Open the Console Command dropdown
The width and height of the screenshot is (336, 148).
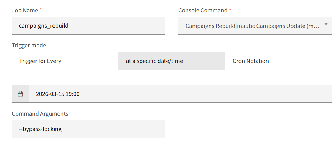coord(252,26)
